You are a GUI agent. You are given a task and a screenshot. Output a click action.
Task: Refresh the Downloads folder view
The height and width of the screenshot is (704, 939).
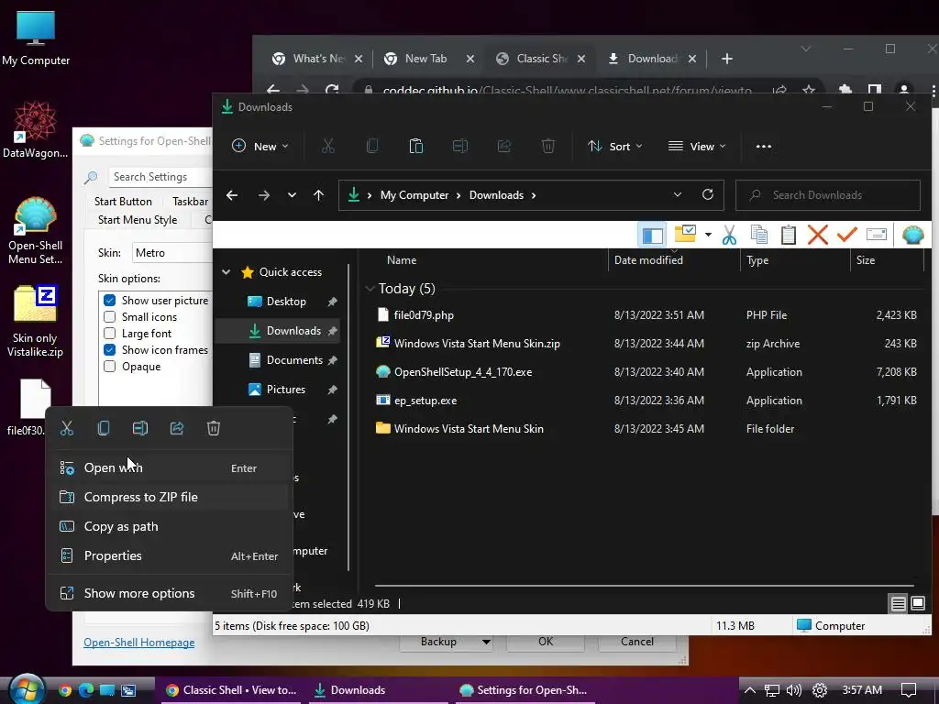pos(707,194)
